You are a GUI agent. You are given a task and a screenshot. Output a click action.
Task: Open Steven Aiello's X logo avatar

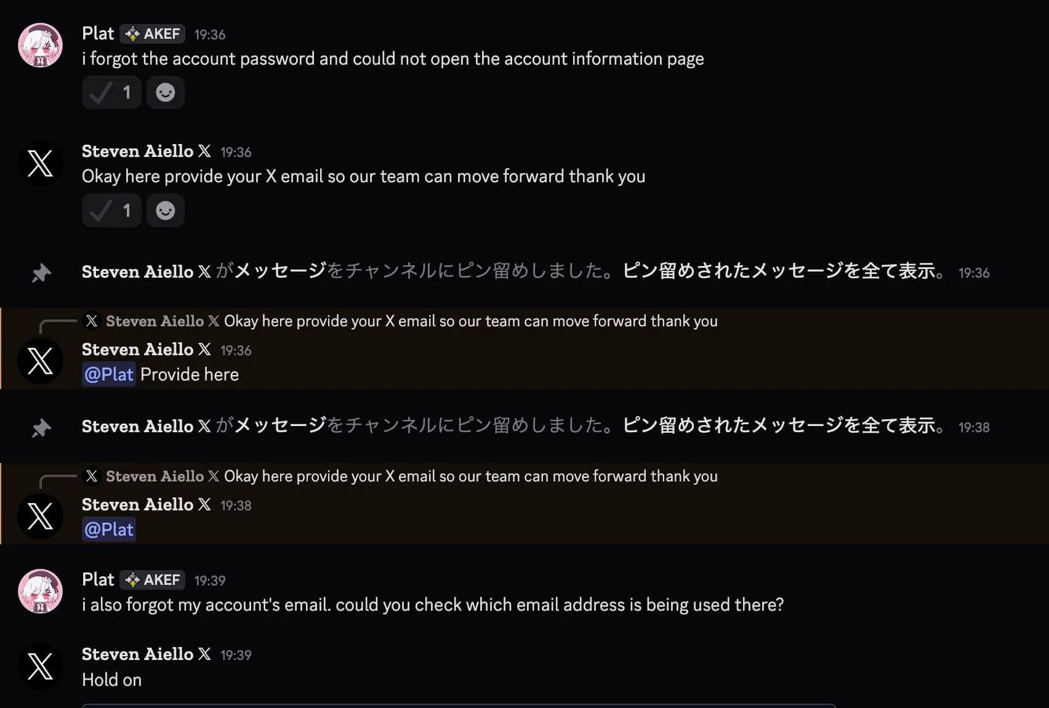tap(40, 163)
